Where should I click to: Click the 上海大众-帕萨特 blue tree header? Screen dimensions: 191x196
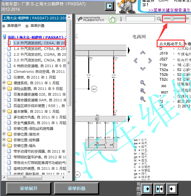tap(34, 18)
